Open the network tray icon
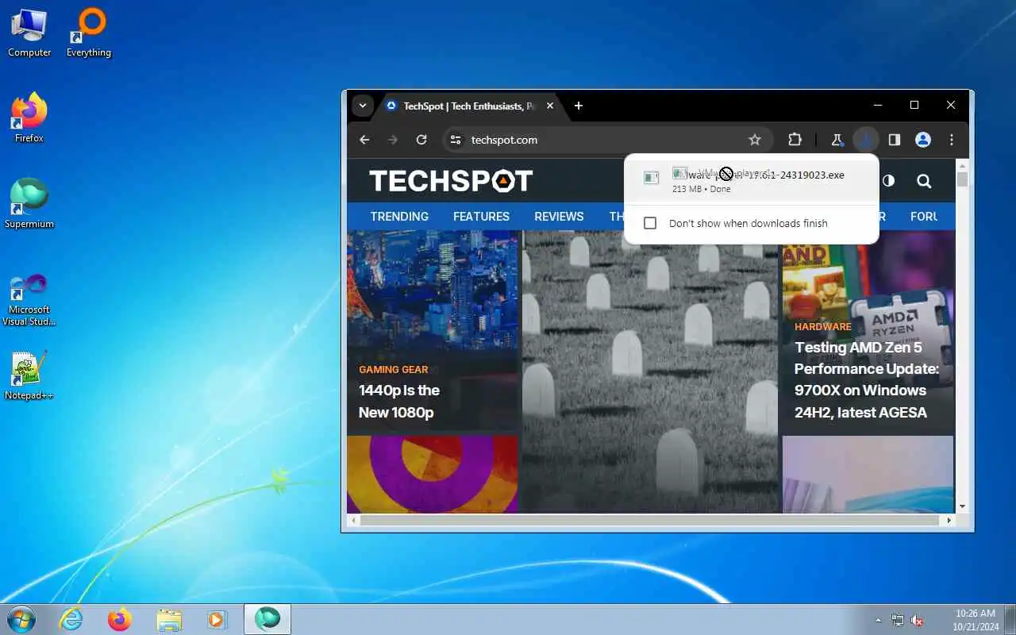This screenshot has height=635, width=1016. click(898, 620)
